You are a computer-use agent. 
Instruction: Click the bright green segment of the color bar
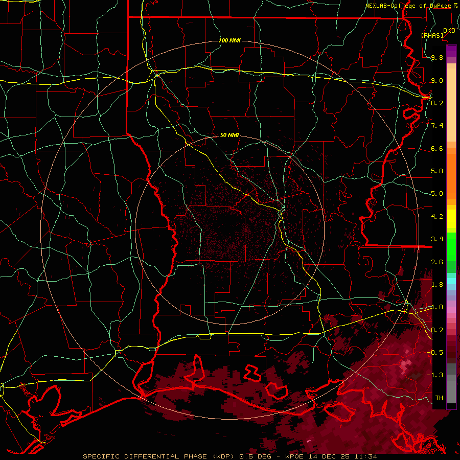point(451,246)
